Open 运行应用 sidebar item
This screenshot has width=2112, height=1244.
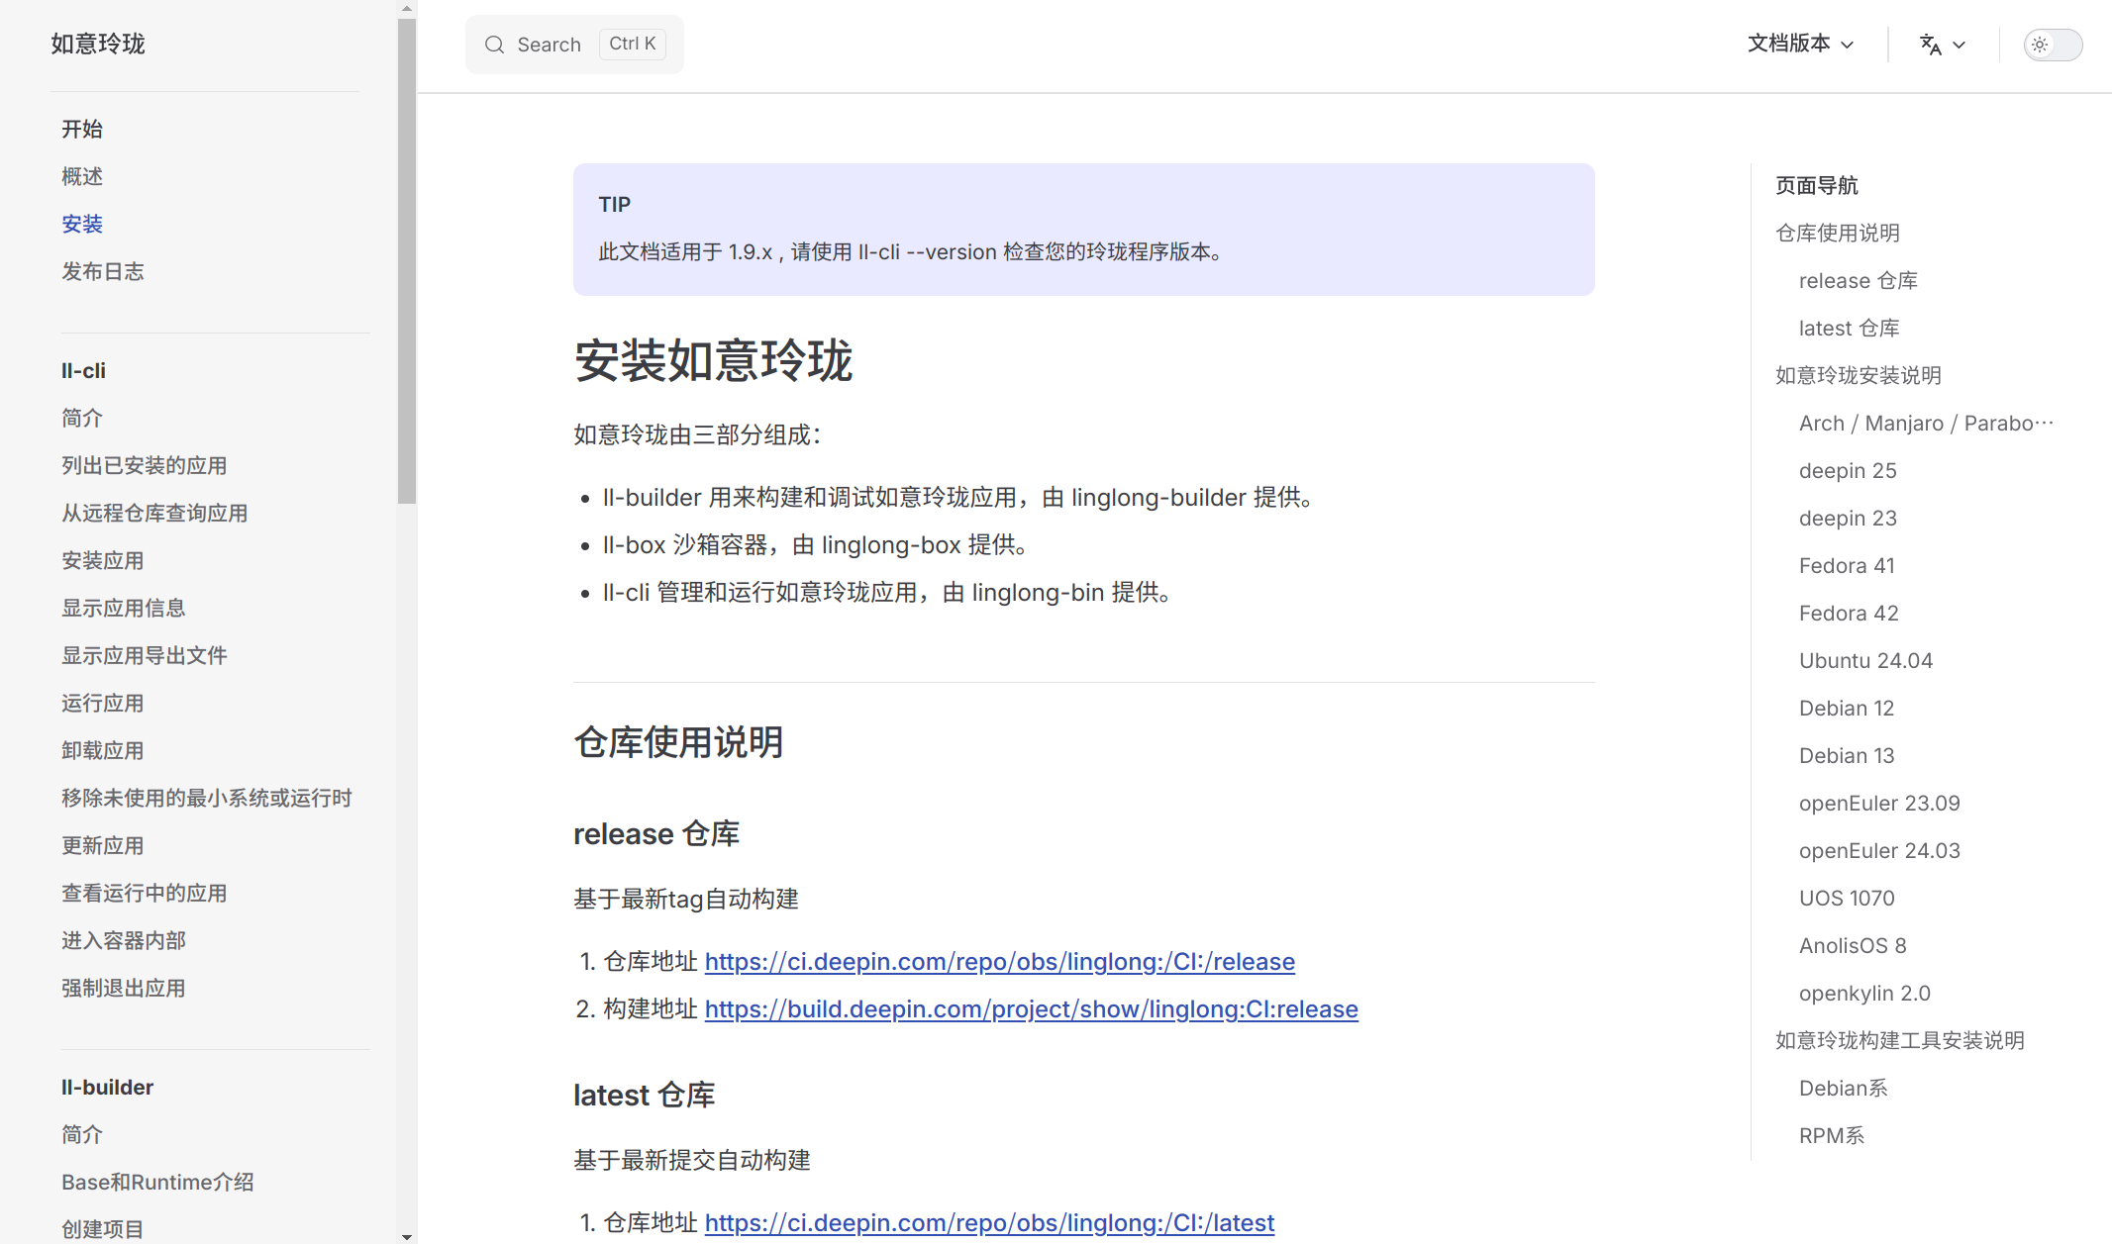click(x=103, y=703)
